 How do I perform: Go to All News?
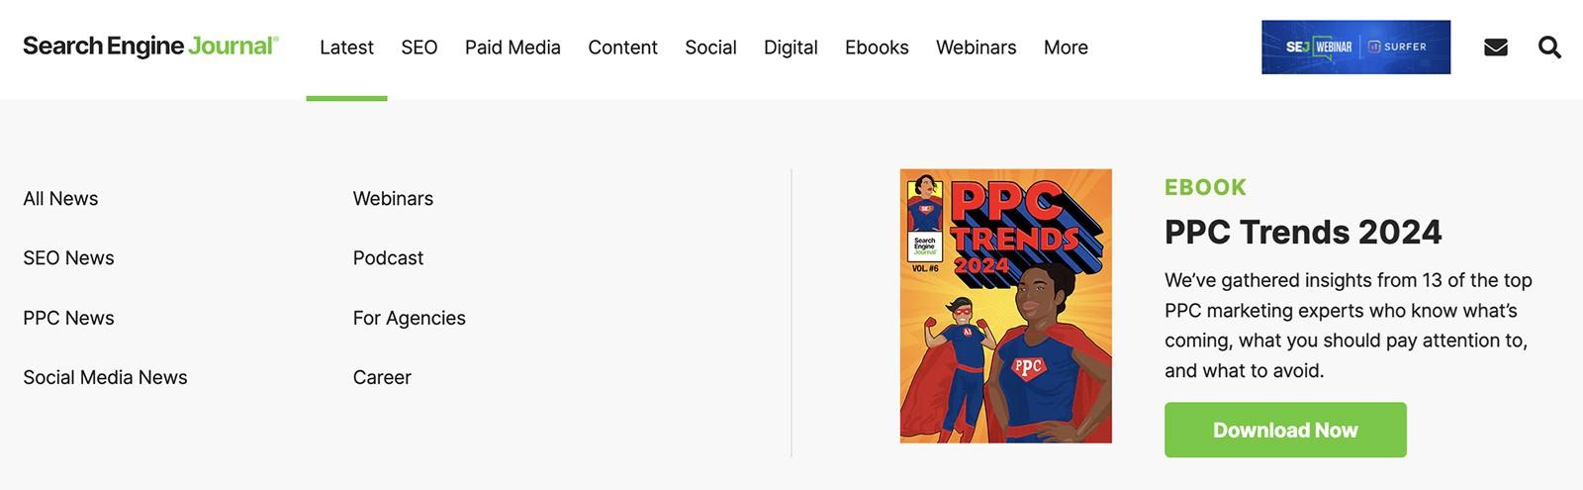coord(60,198)
